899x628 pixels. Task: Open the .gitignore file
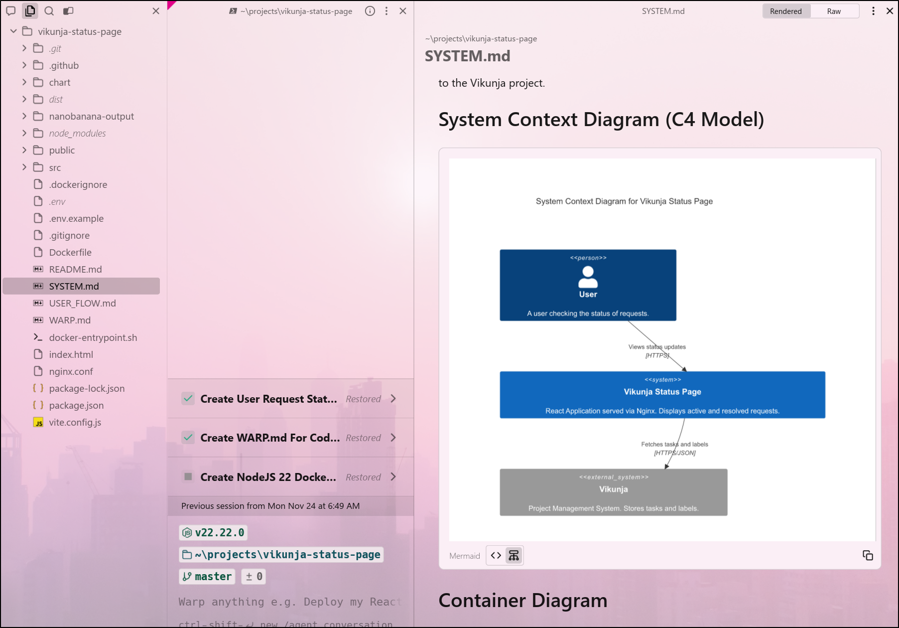point(81,235)
